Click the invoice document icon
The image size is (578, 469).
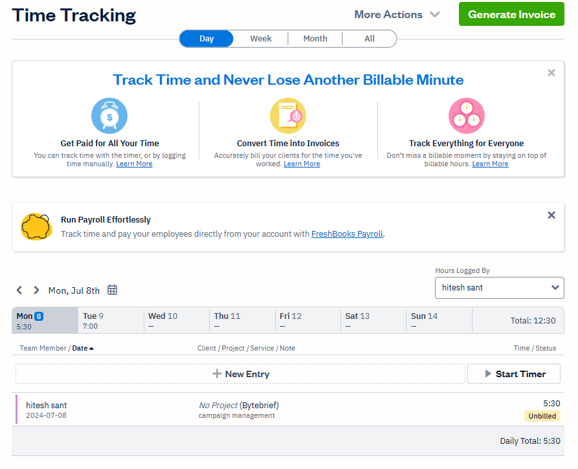point(287,116)
